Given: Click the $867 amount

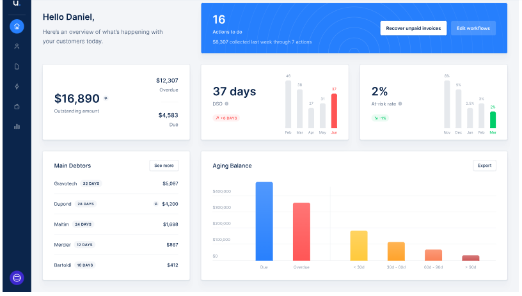Looking at the screenshot, I should click(173, 245).
